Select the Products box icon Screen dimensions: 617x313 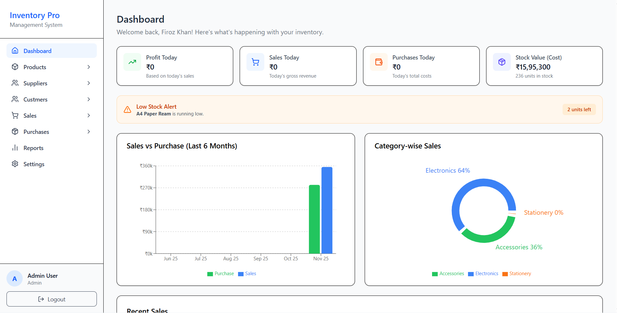[x=15, y=67]
